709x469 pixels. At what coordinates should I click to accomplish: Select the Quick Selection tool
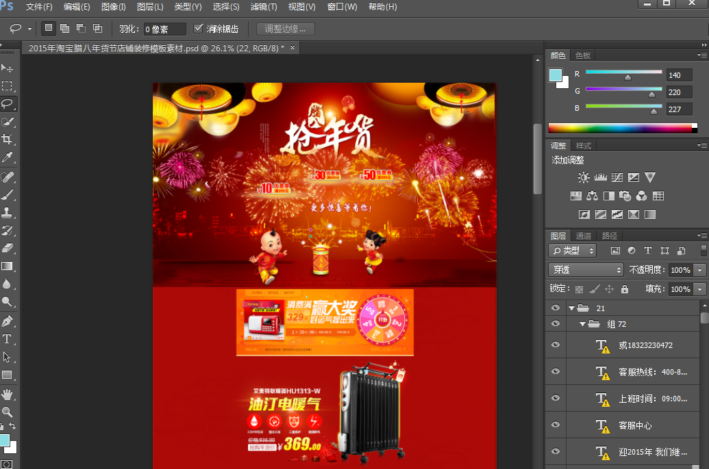[x=8, y=122]
